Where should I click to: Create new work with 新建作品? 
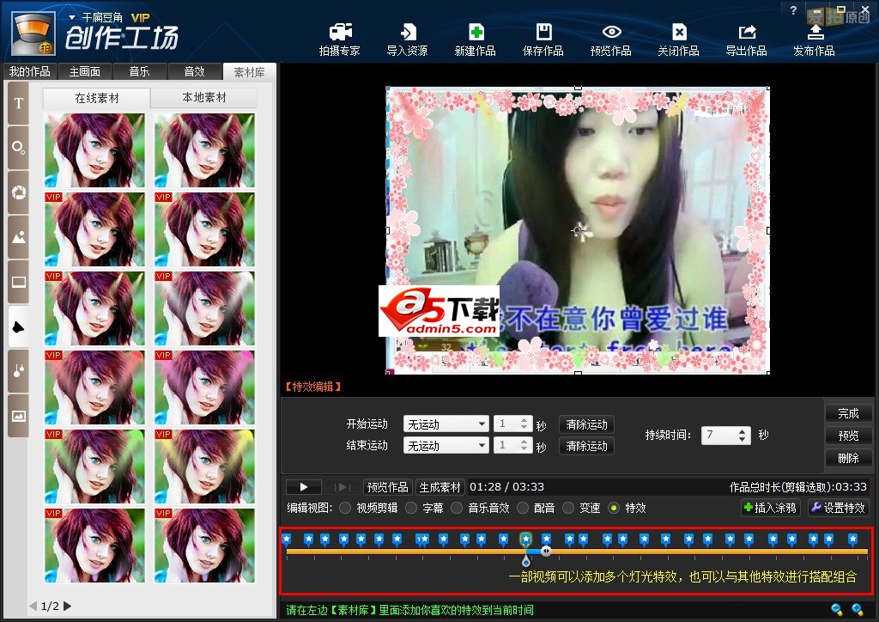point(476,40)
